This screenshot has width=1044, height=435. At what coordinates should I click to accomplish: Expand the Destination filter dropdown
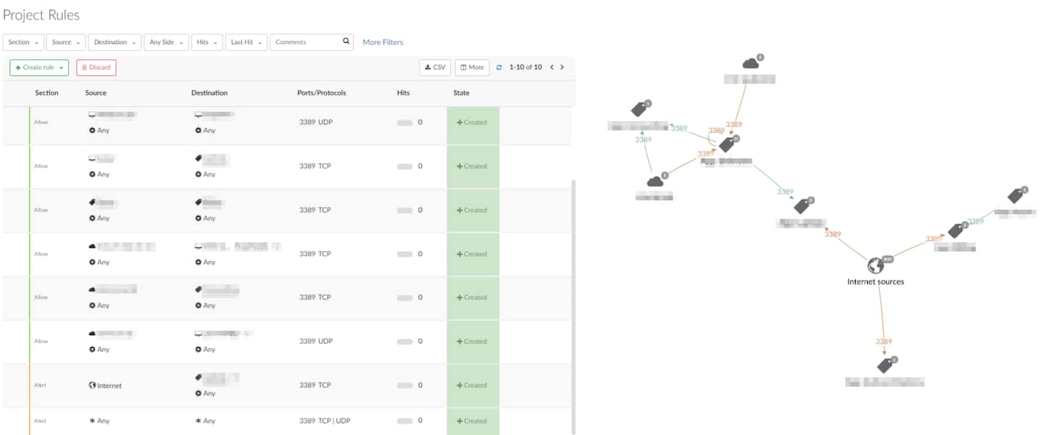[115, 42]
